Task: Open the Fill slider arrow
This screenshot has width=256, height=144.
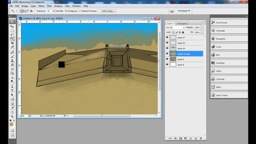Action: (x=202, y=32)
